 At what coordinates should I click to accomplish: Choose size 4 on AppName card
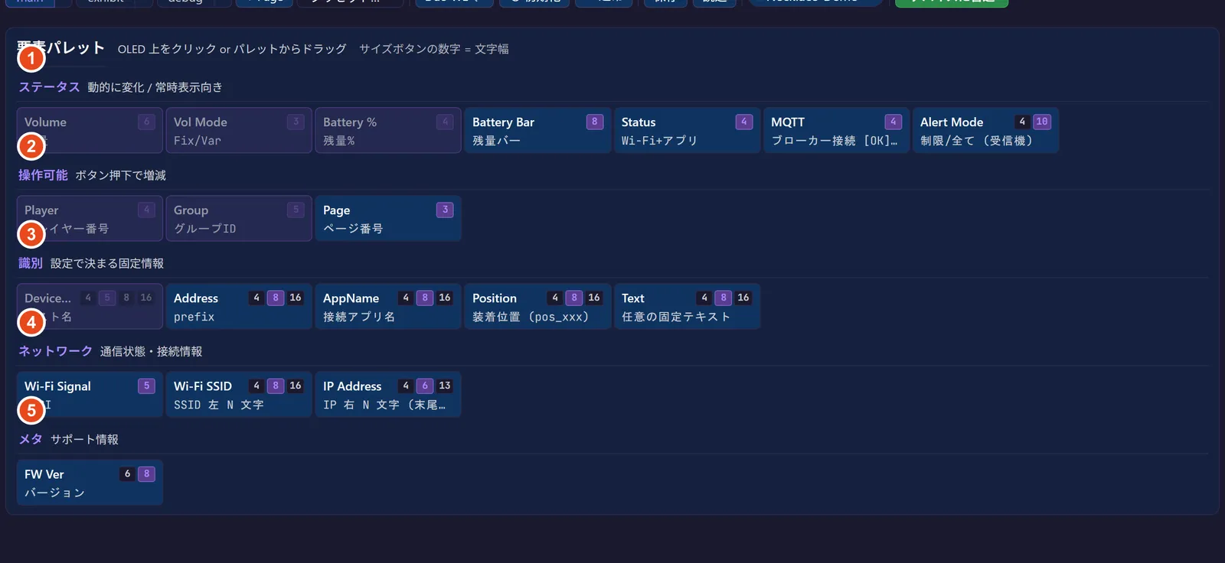[406, 298]
